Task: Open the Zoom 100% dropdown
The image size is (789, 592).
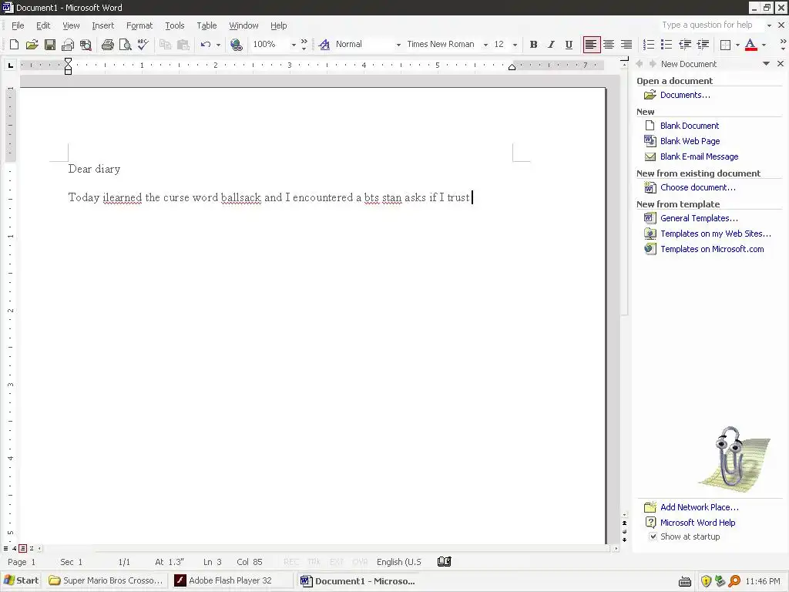Action: point(294,45)
